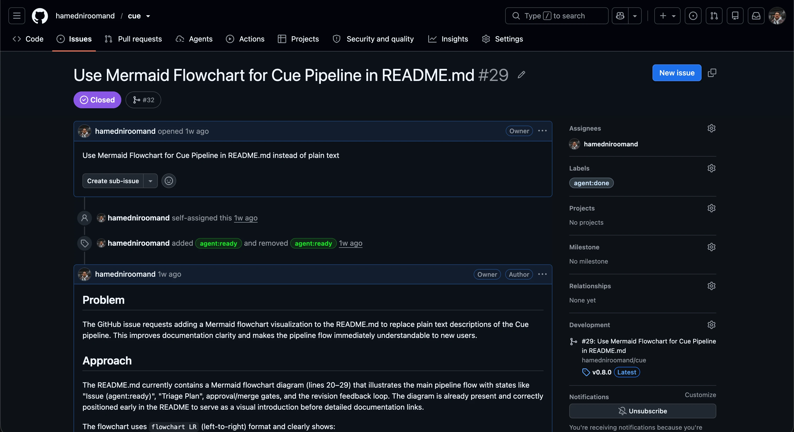Open linked pull request #32 badge

click(143, 100)
